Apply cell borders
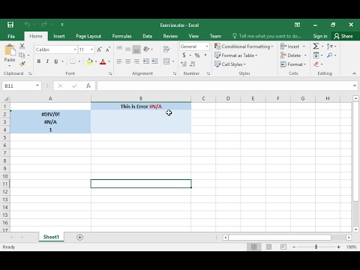The height and width of the screenshot is (270, 360). 73,61
